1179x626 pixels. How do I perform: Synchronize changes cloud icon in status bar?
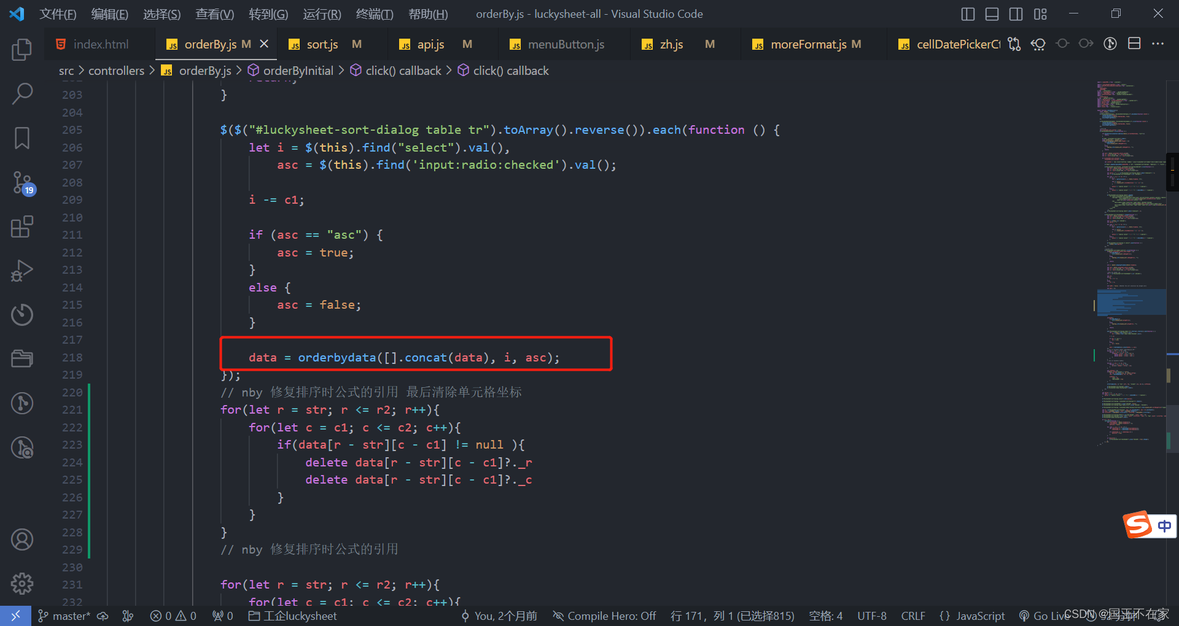[103, 616]
